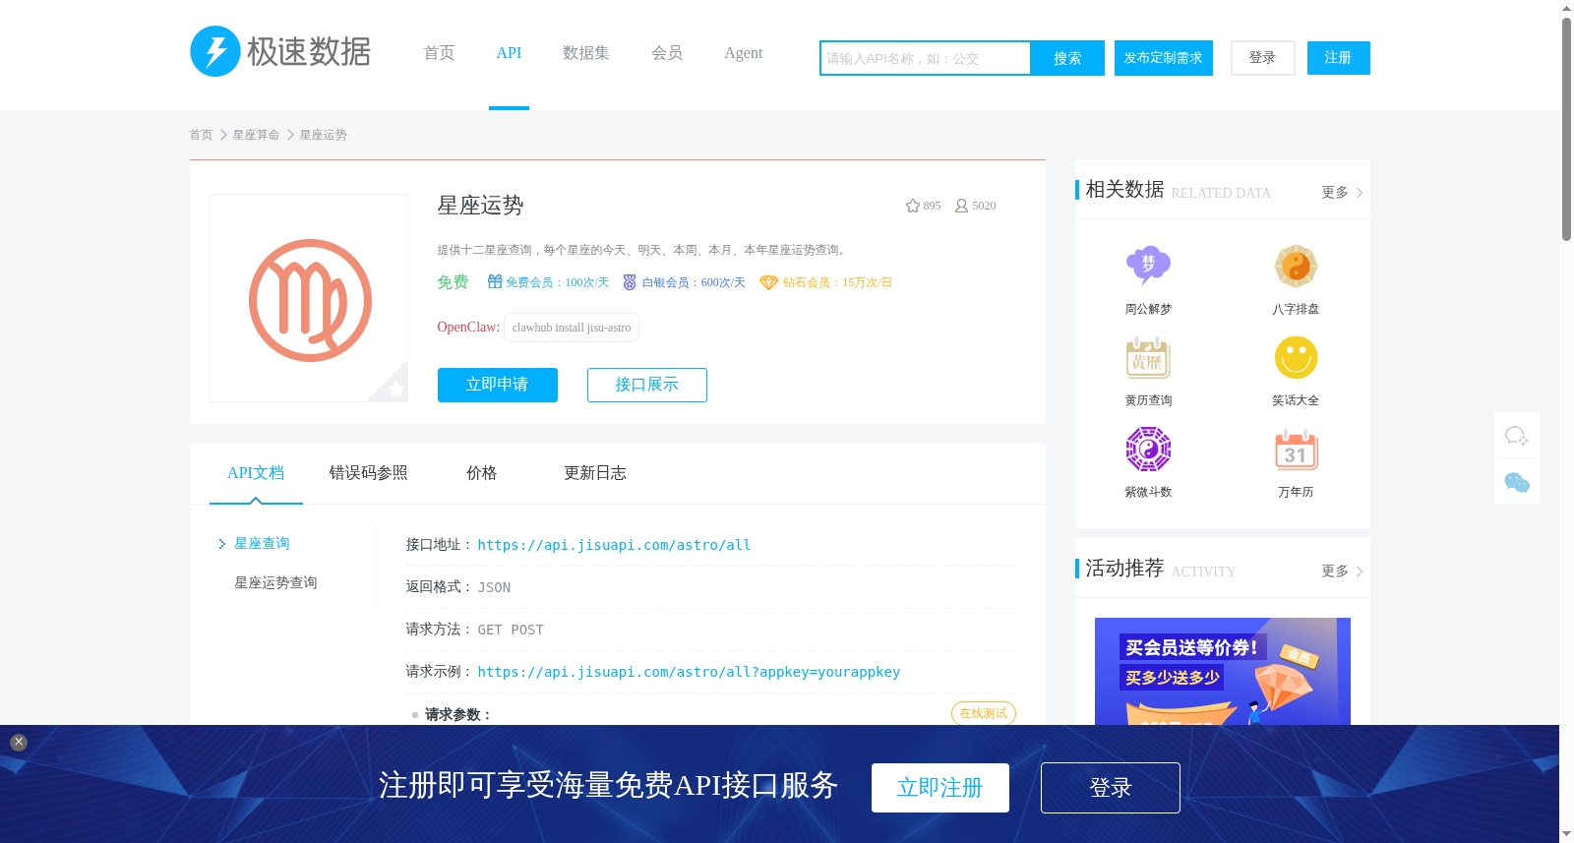
Task: Go to 首页 in top navigation
Action: (439, 53)
